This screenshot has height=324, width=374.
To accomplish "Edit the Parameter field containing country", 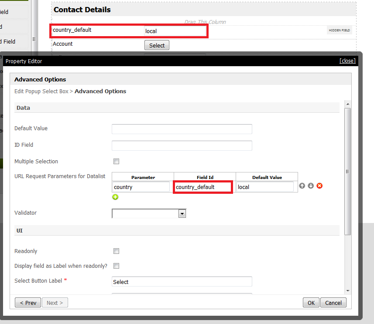I will [141, 187].
